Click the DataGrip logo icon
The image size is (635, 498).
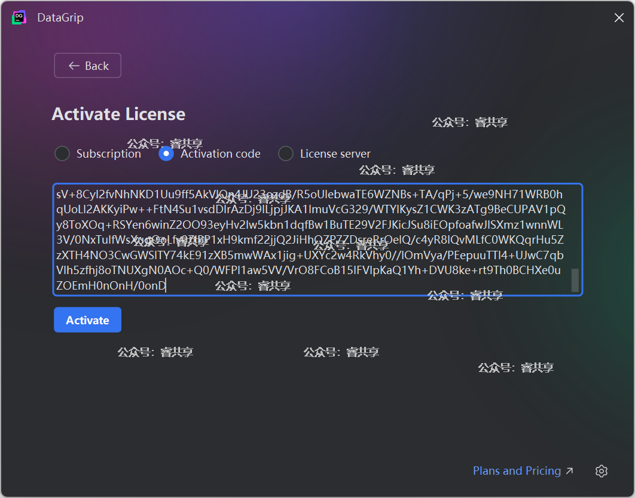[19, 17]
